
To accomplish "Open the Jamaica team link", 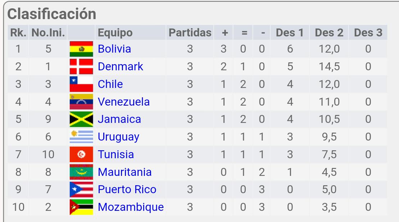I will (119, 119).
